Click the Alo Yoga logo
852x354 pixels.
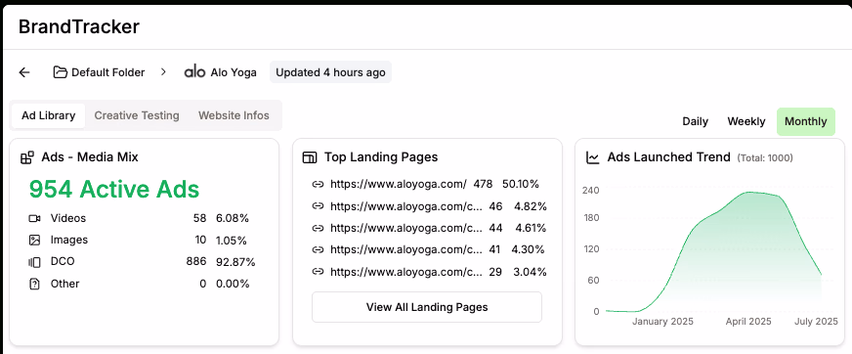(x=194, y=71)
